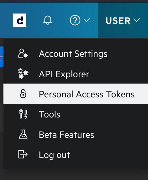
Task: Expand the help menu chevron arrow
Action: pyautogui.click(x=87, y=20)
